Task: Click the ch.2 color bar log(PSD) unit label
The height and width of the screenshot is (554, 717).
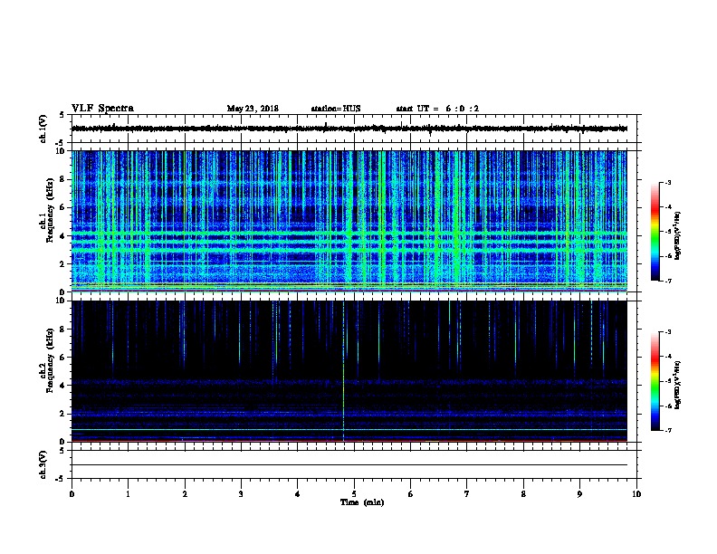Action: (678, 385)
